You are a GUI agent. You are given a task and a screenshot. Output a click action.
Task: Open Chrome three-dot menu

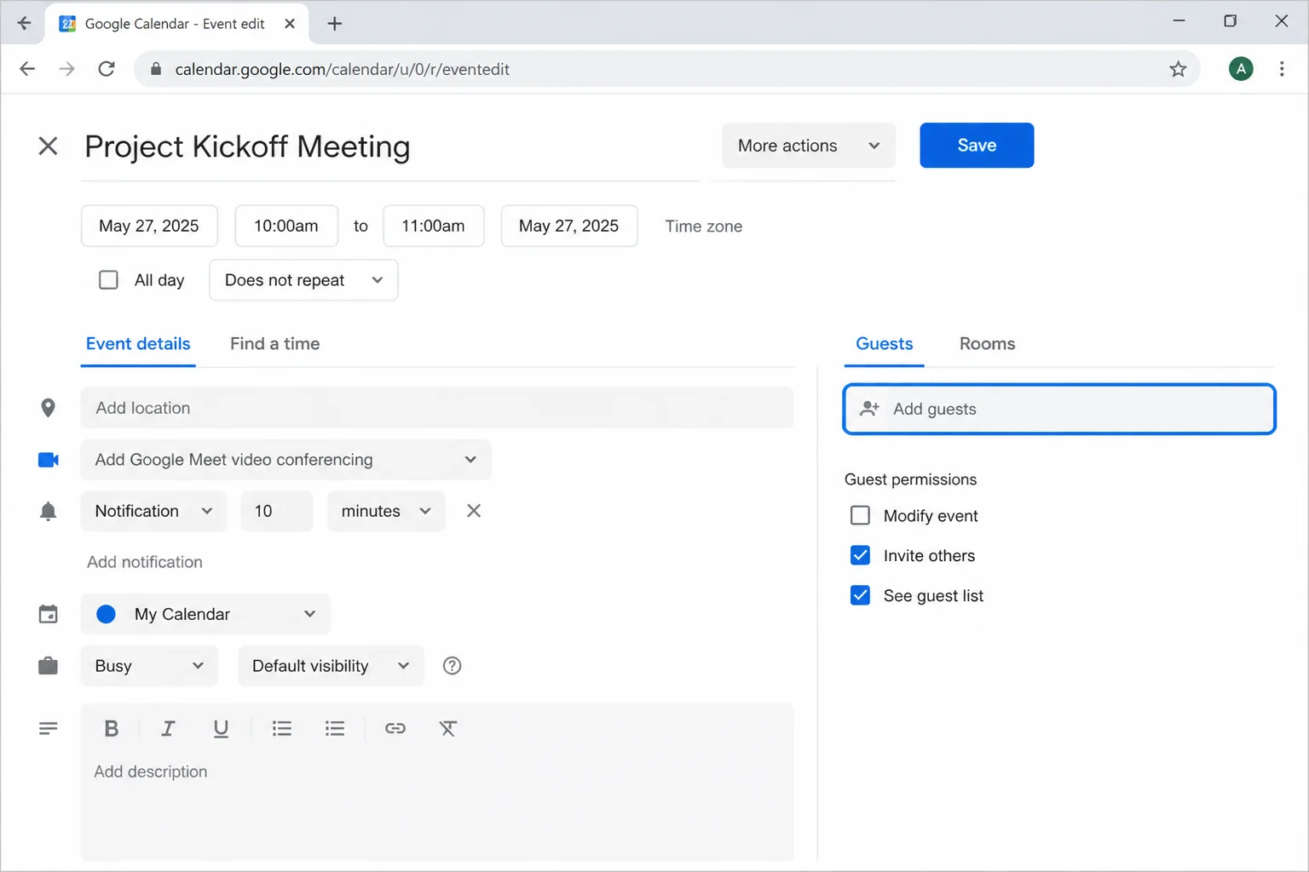point(1282,69)
